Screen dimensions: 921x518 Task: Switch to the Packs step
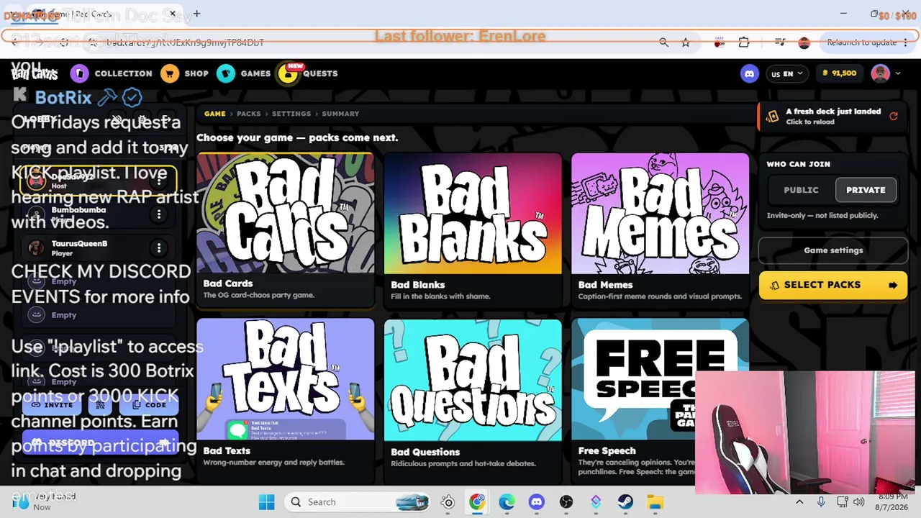coord(249,114)
